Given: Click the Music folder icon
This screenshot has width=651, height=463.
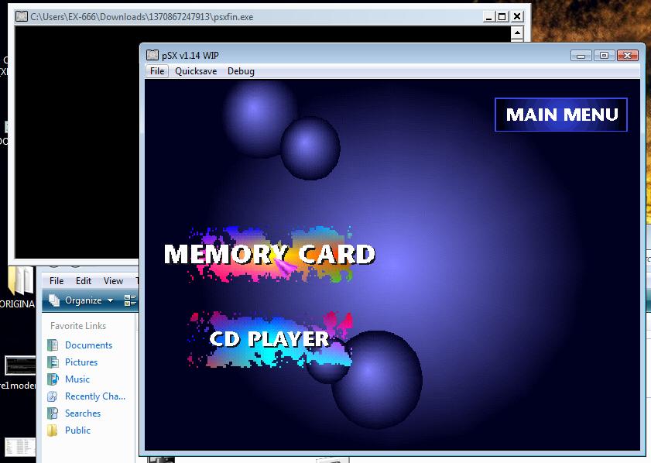Looking at the screenshot, I should 53,379.
